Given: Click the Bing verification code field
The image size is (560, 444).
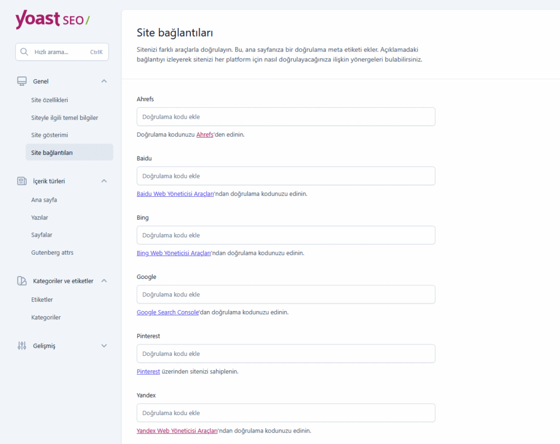Looking at the screenshot, I should coord(285,235).
